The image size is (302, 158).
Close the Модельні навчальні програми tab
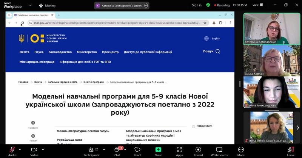point(52,15)
